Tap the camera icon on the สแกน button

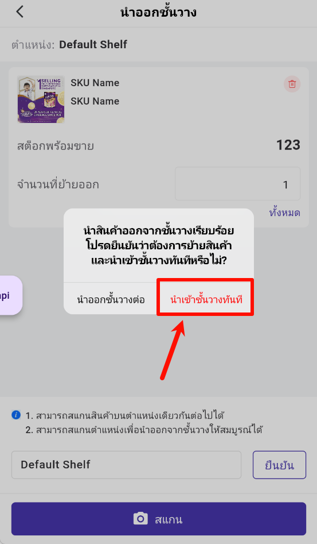click(x=140, y=519)
